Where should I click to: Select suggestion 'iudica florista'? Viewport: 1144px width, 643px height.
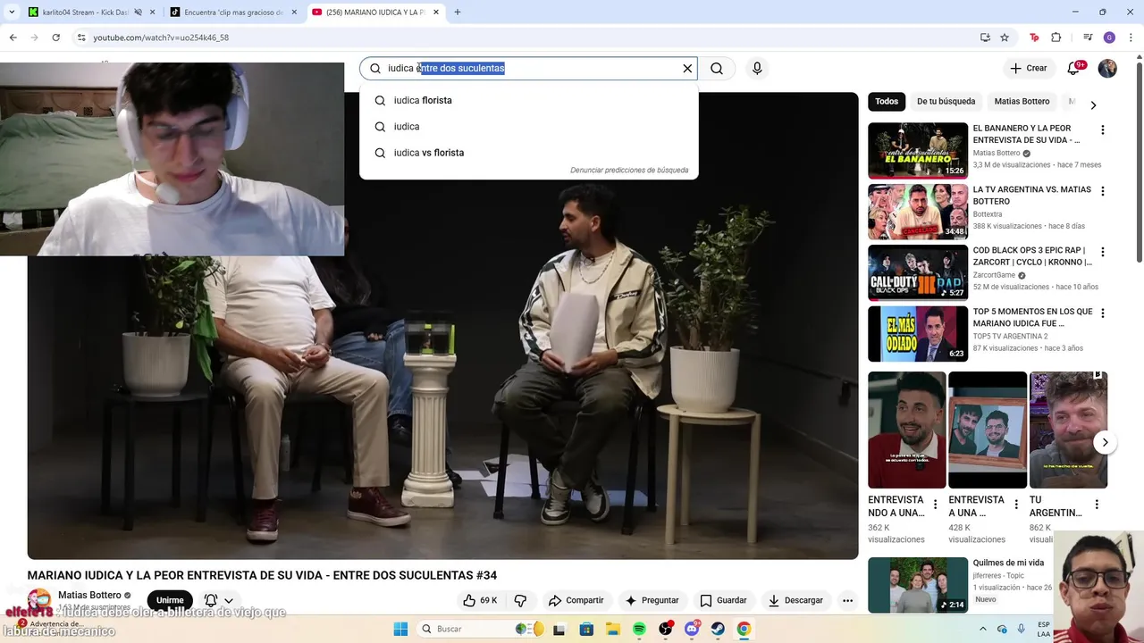[528, 100]
